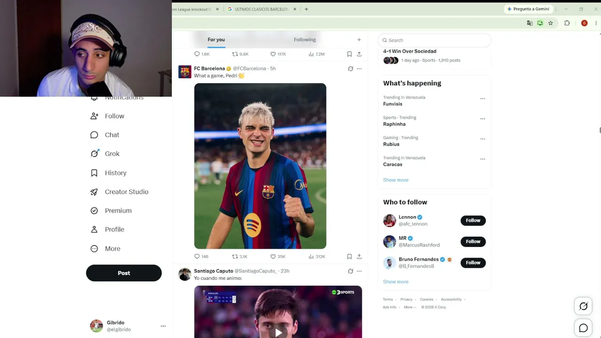Open the floating messages button
601x338 pixels.
coord(583,329)
